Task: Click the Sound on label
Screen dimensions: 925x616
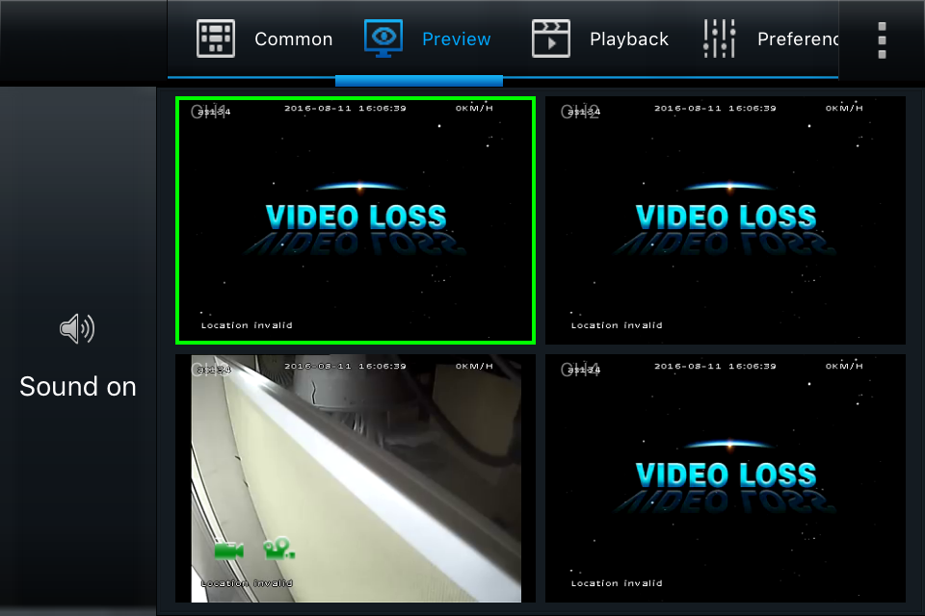Action: pyautogui.click(x=78, y=387)
